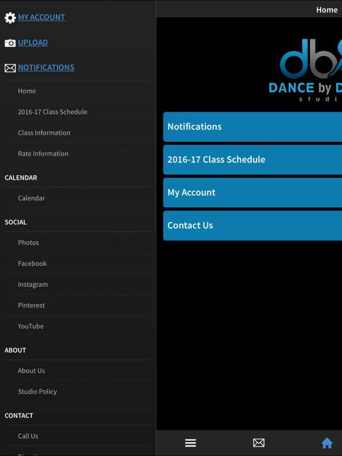
Task: Click the CALENDAR section header
Action: pyautogui.click(x=21, y=178)
